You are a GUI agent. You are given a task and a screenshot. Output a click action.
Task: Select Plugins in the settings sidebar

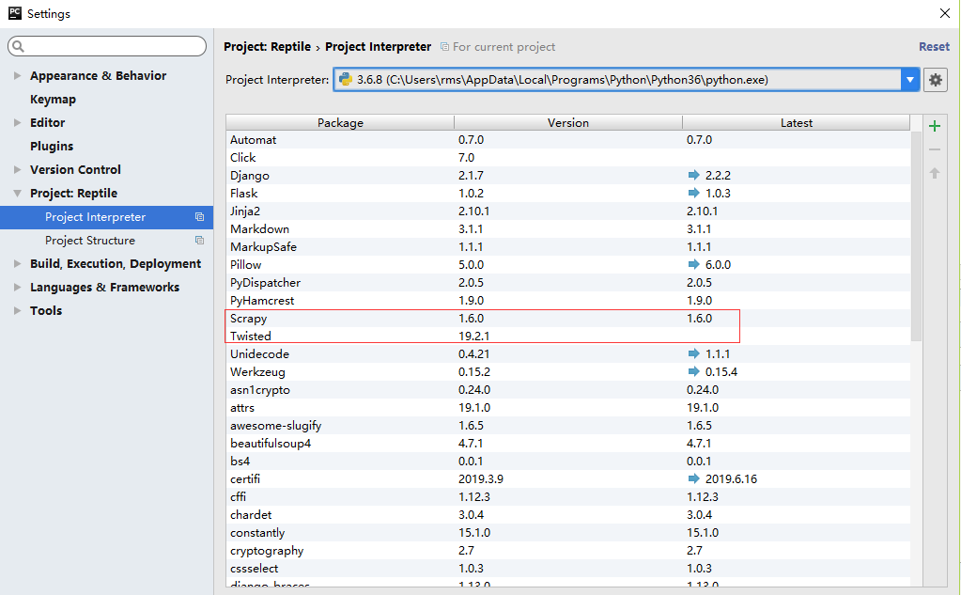pyautogui.click(x=52, y=147)
